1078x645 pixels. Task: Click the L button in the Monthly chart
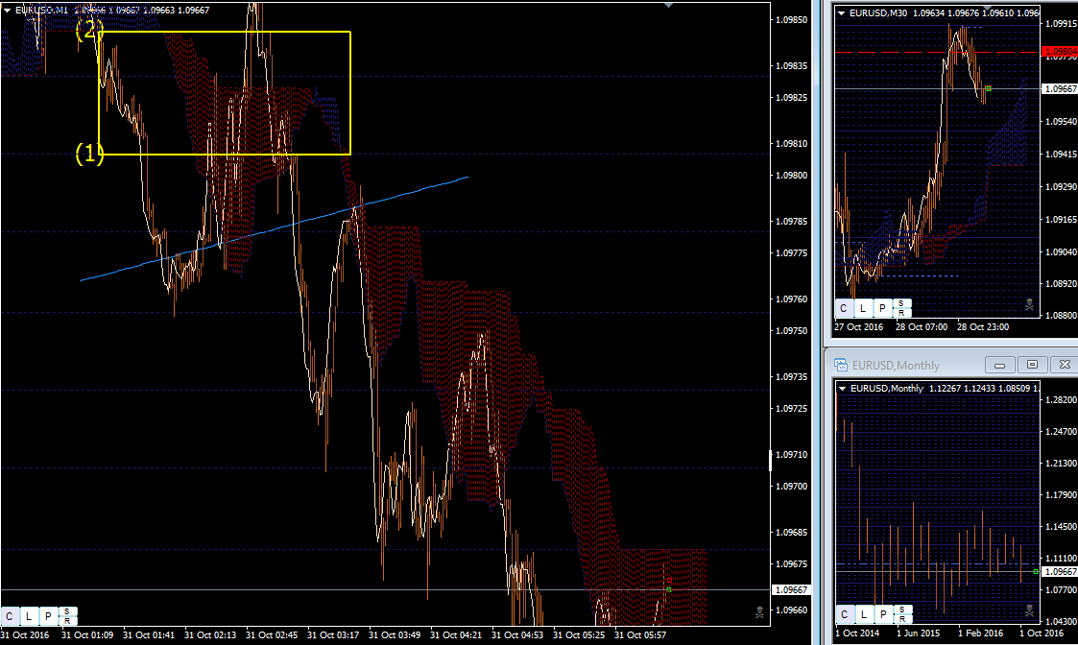click(864, 614)
